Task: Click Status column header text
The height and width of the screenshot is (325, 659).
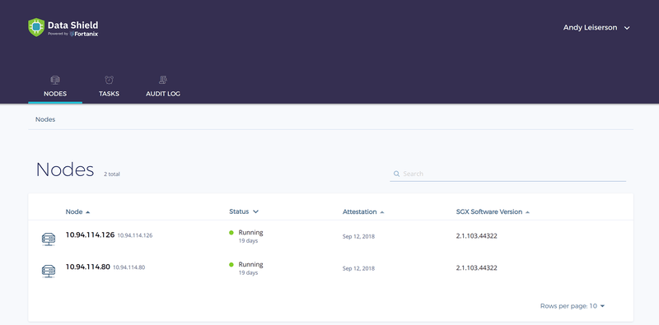Action: coord(239,211)
